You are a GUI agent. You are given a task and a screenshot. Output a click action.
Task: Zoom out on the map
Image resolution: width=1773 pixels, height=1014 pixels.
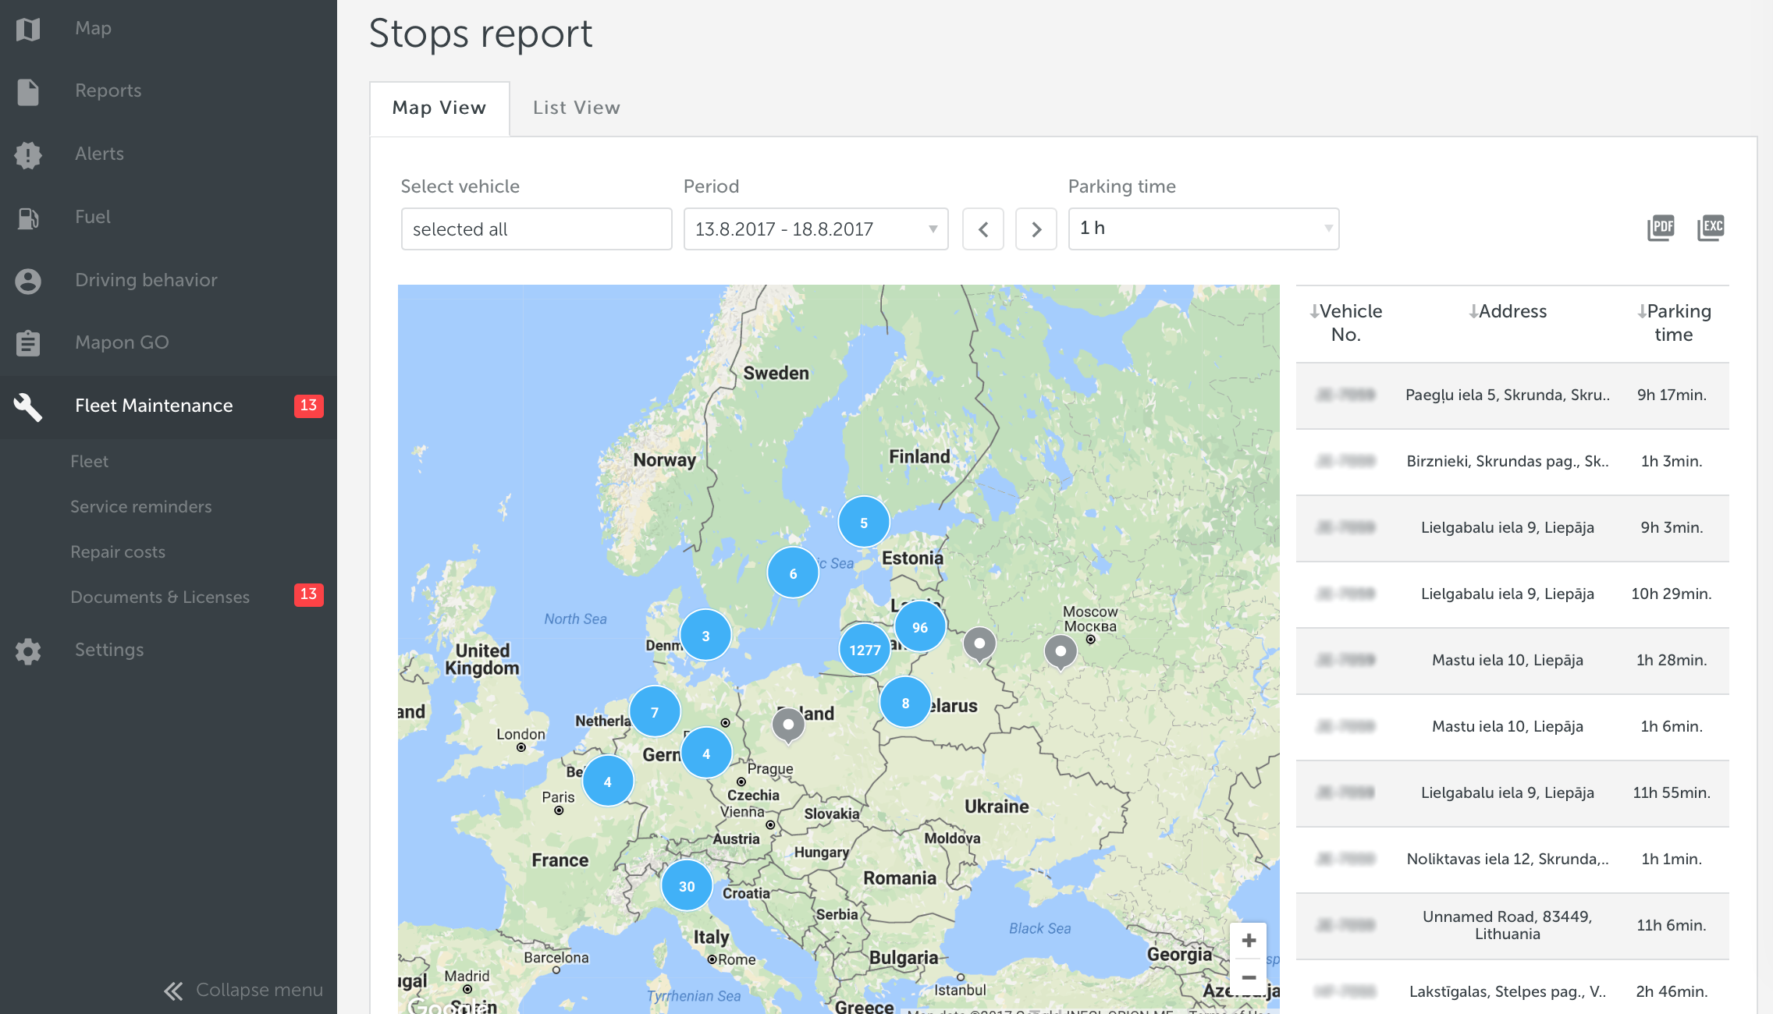point(1249,977)
